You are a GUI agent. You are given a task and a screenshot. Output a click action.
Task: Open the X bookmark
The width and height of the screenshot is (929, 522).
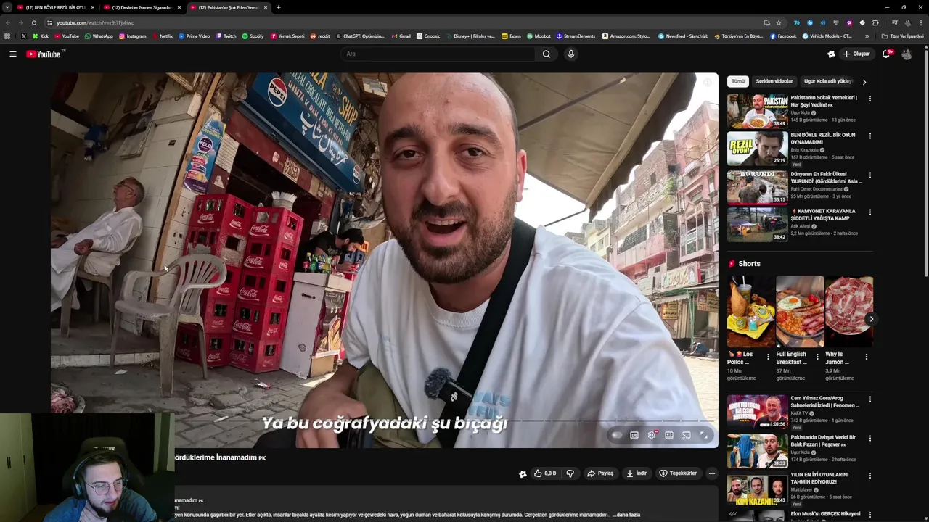24,36
